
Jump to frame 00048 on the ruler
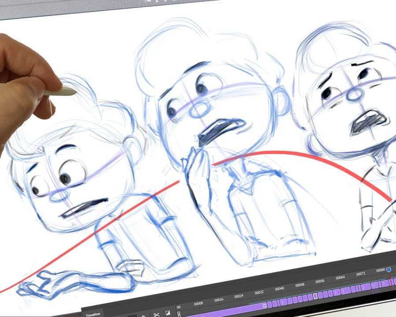(300, 285)
